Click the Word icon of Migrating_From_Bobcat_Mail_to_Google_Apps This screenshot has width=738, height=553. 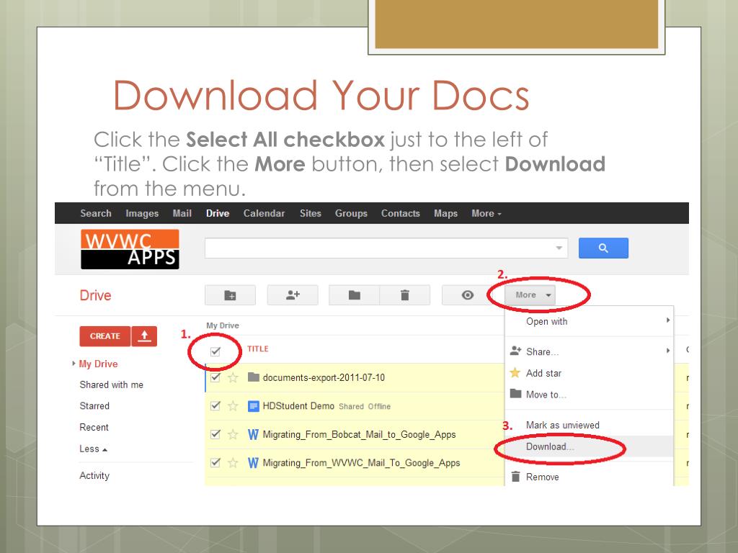coord(253,434)
